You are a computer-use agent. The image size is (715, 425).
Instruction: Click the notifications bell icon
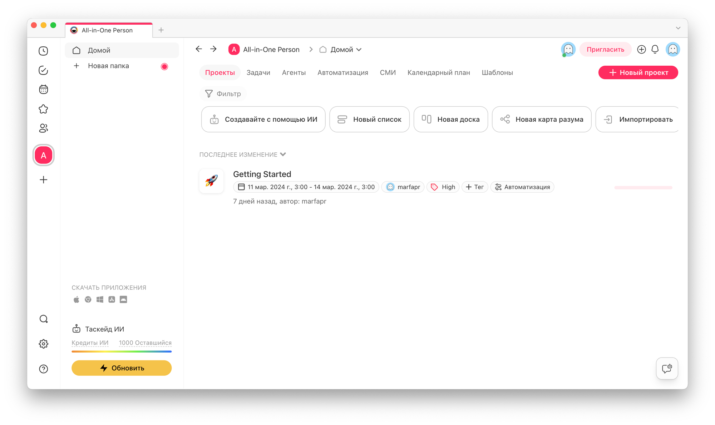coord(655,49)
